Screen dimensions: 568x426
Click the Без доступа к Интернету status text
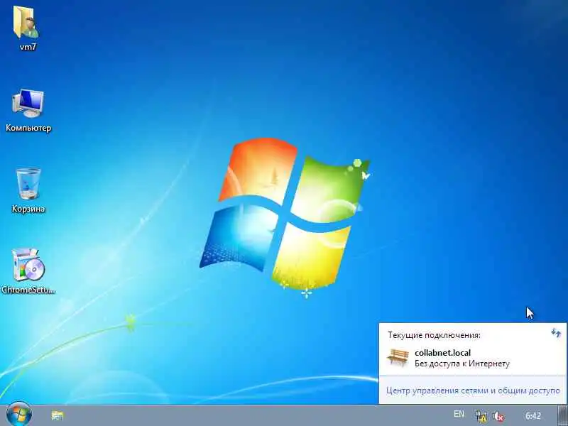pyautogui.click(x=462, y=364)
